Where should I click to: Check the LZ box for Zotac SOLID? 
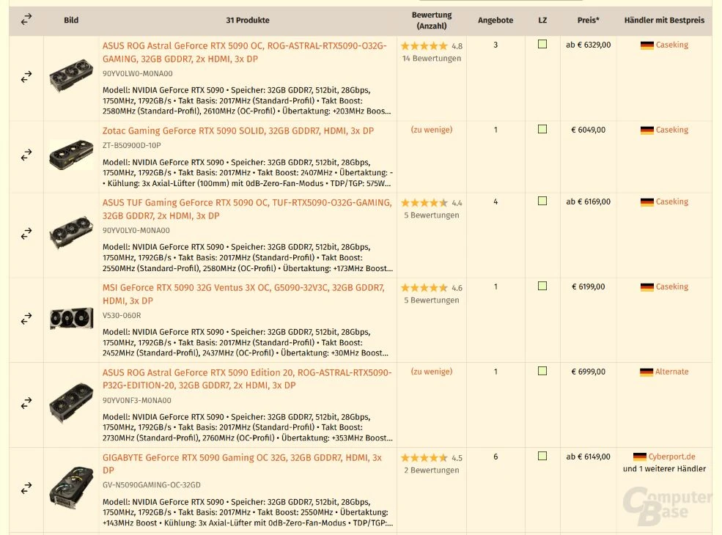pos(542,130)
